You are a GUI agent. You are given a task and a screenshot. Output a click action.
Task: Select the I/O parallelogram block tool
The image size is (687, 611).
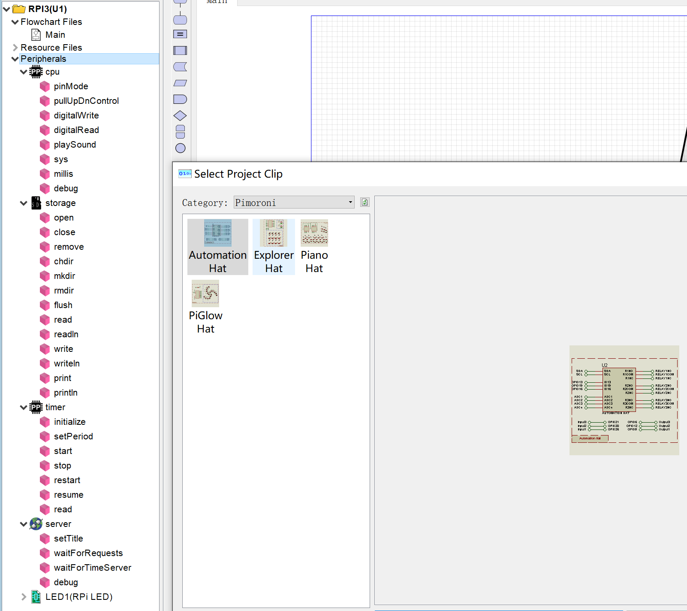click(180, 83)
